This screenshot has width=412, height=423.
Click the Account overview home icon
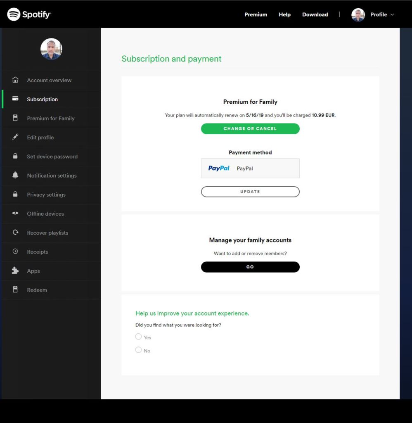(15, 80)
